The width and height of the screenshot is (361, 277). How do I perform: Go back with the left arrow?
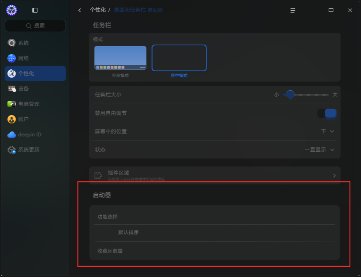point(80,10)
